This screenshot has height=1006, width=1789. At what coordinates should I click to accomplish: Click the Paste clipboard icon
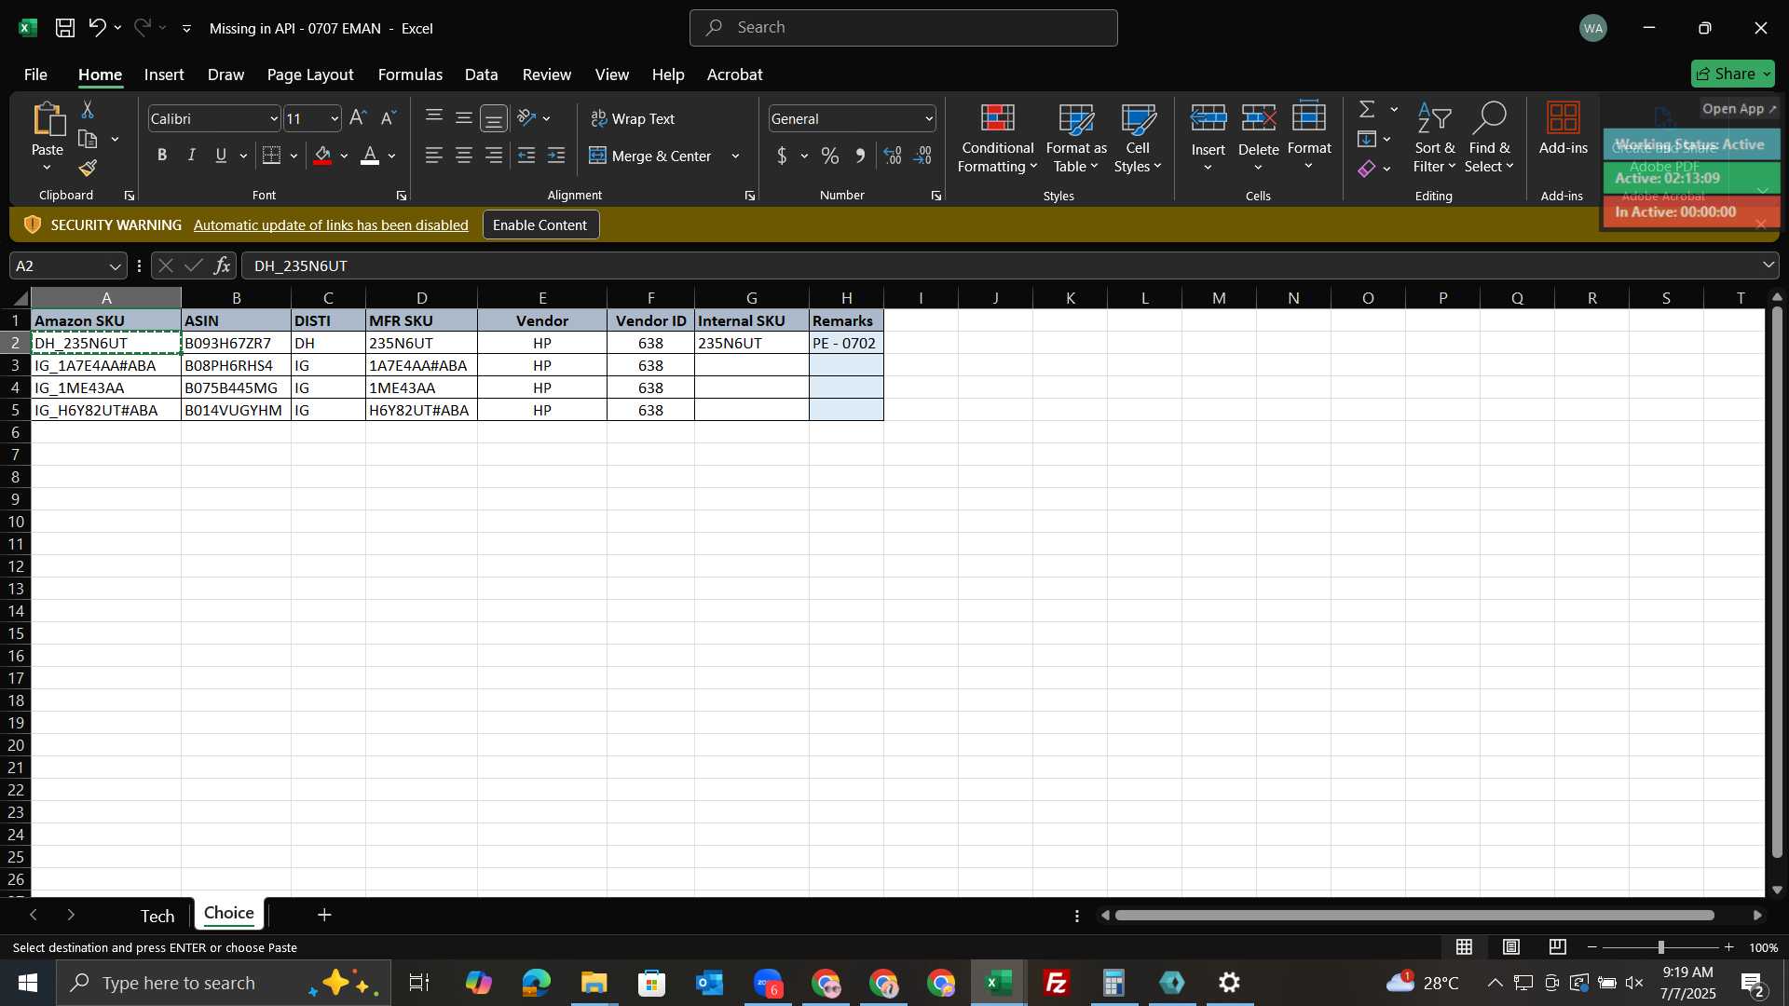48,121
